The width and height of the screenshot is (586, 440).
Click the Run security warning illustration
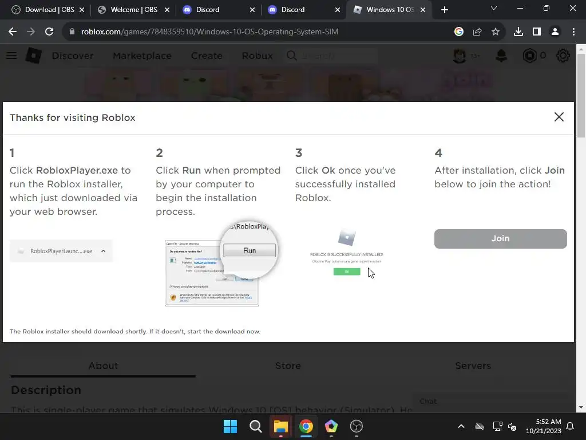point(220,263)
